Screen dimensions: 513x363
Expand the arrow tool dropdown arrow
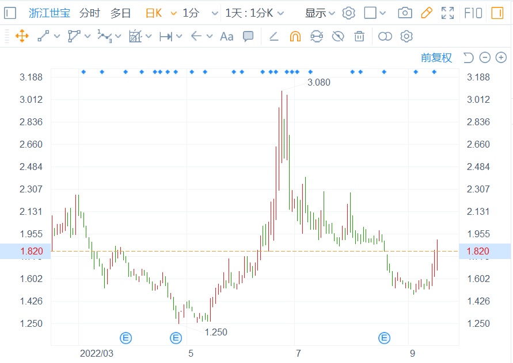(210, 36)
